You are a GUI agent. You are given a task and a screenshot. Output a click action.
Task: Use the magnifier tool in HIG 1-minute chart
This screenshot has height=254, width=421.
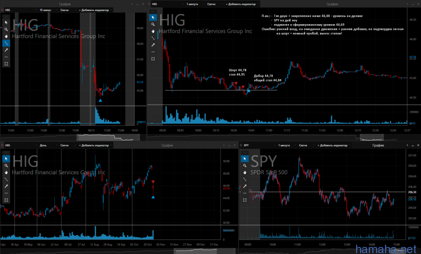coord(153,25)
